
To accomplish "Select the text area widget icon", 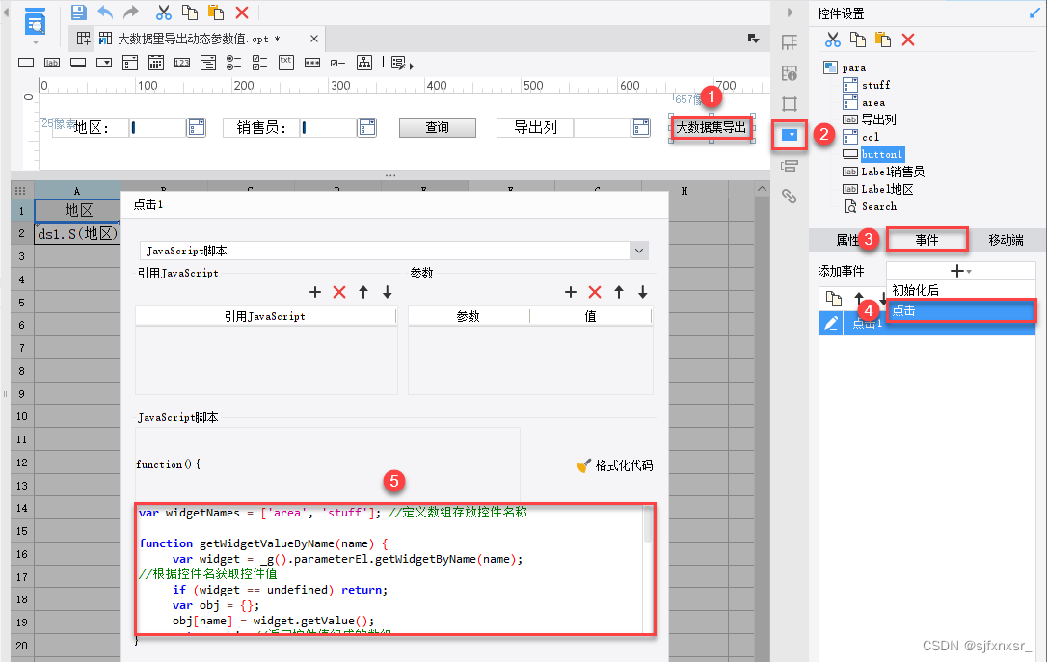I will click(285, 62).
